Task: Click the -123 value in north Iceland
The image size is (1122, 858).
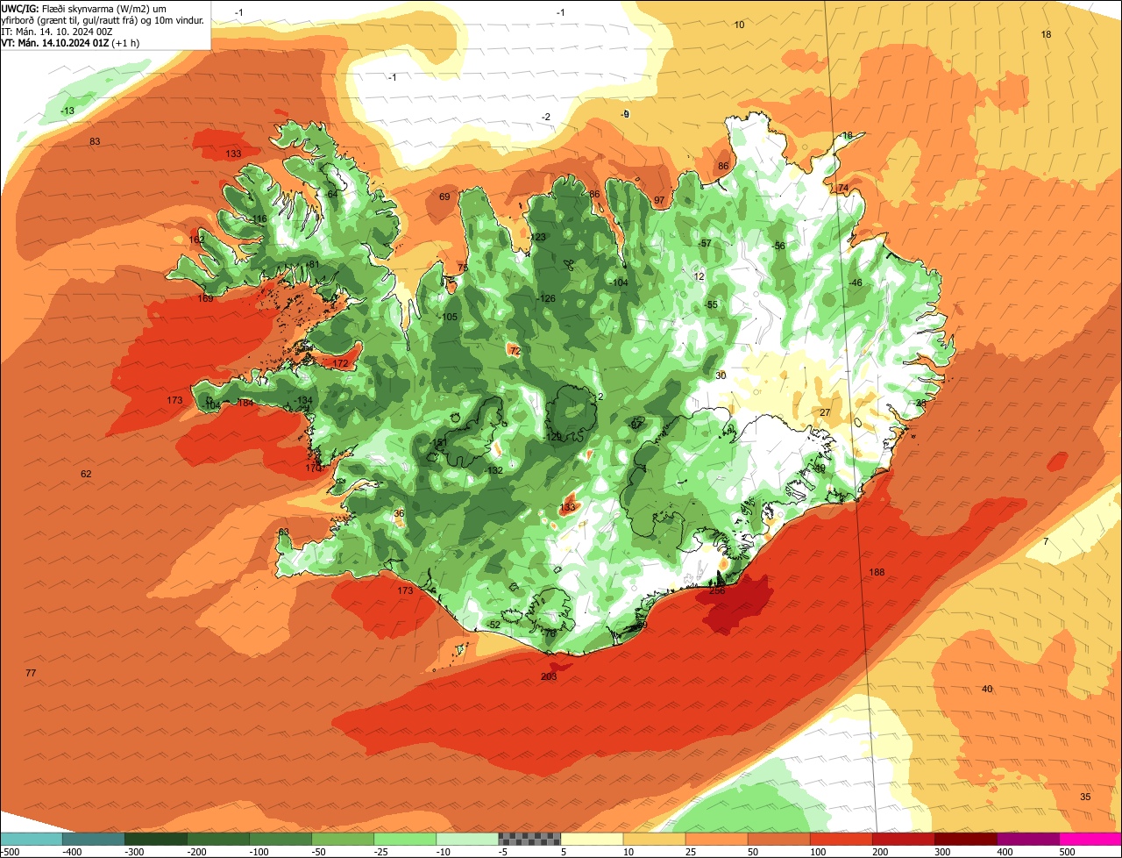Action: 536,238
